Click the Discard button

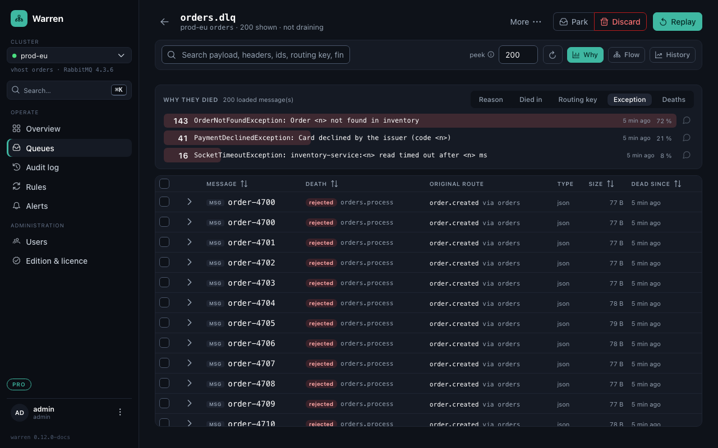(620, 22)
